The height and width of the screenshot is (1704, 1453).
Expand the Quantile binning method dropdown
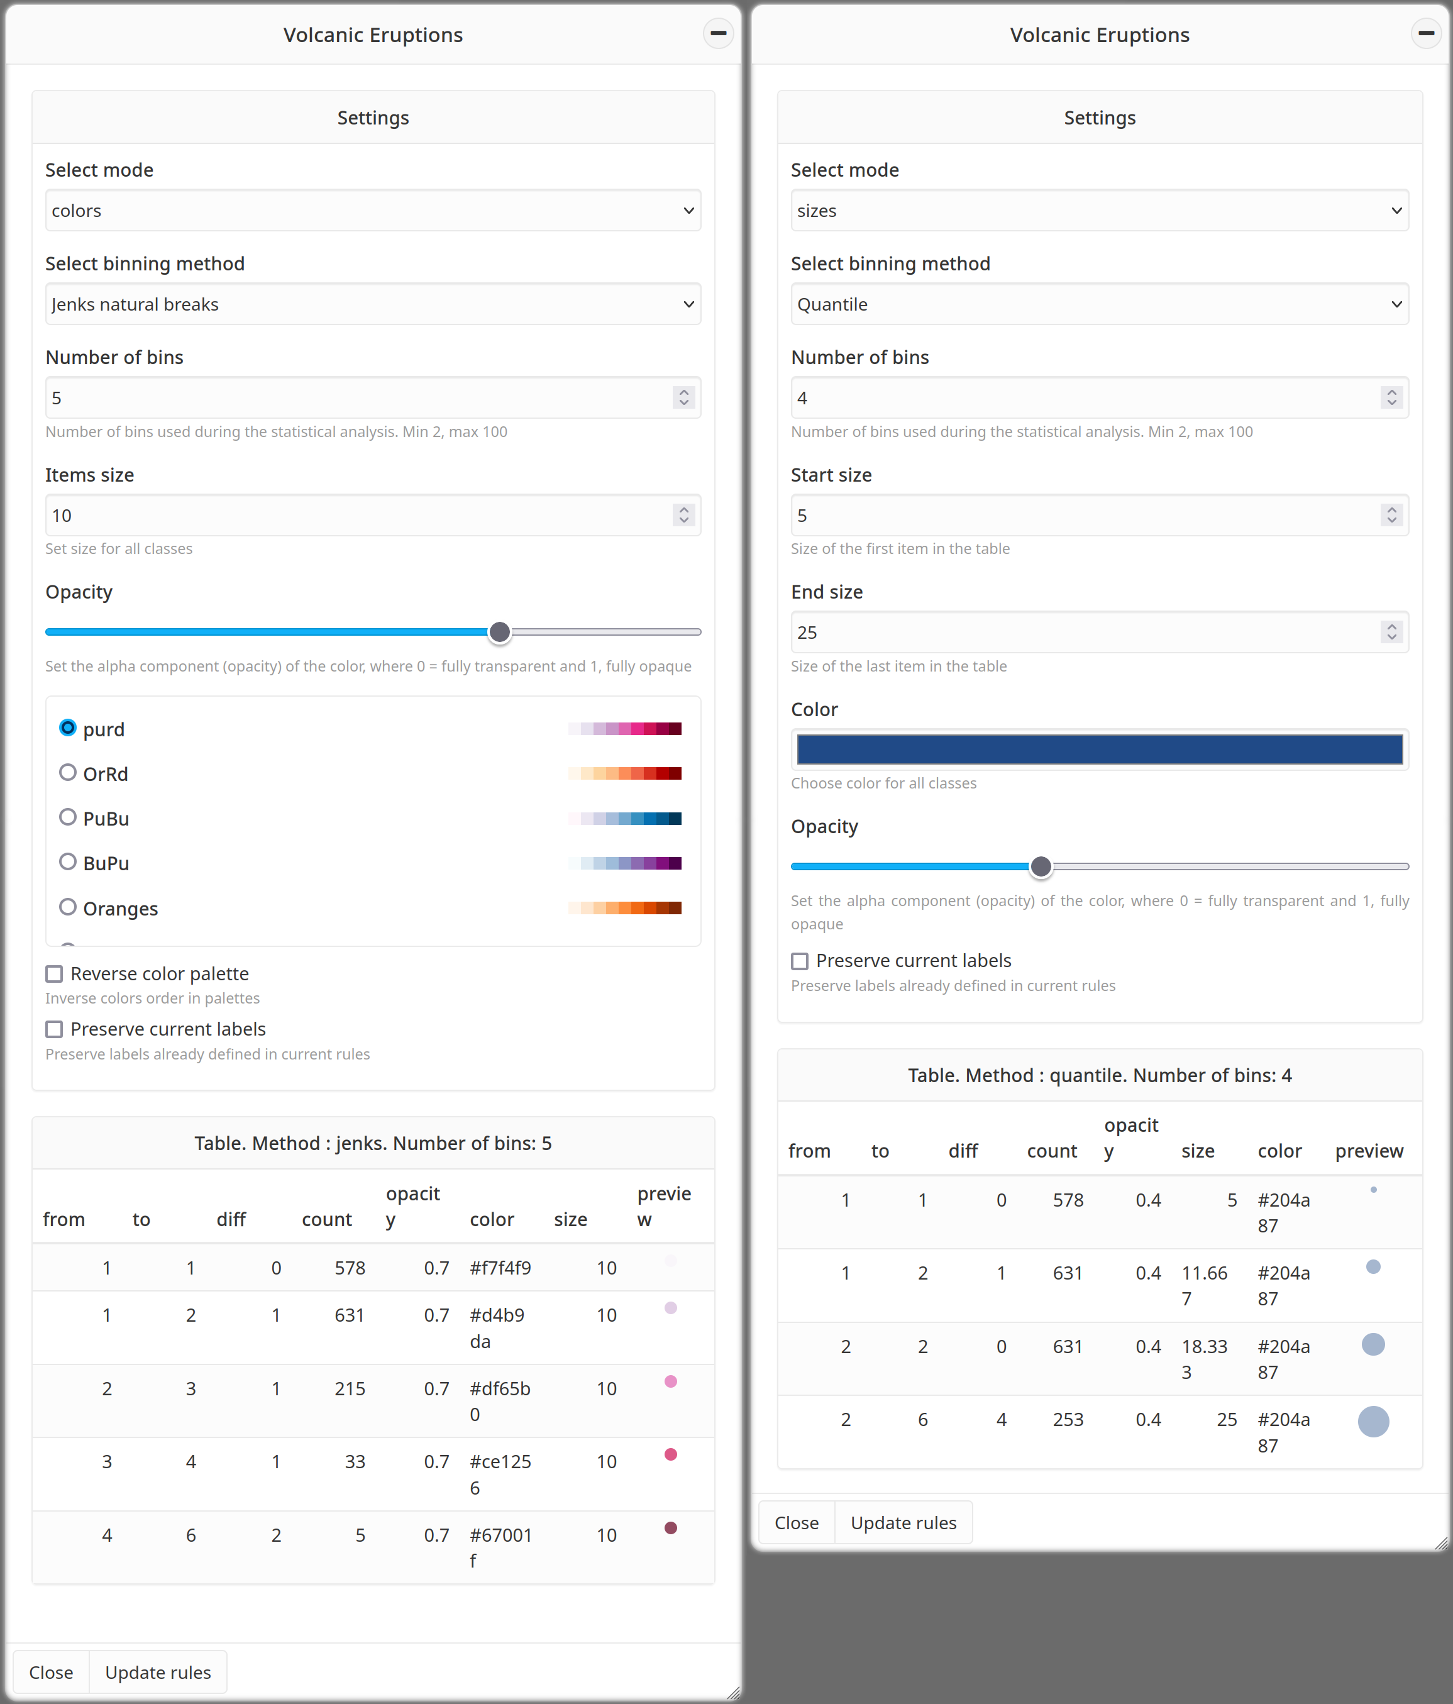click(x=1098, y=304)
